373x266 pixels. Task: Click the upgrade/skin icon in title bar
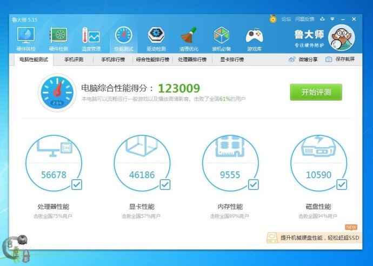point(322,19)
